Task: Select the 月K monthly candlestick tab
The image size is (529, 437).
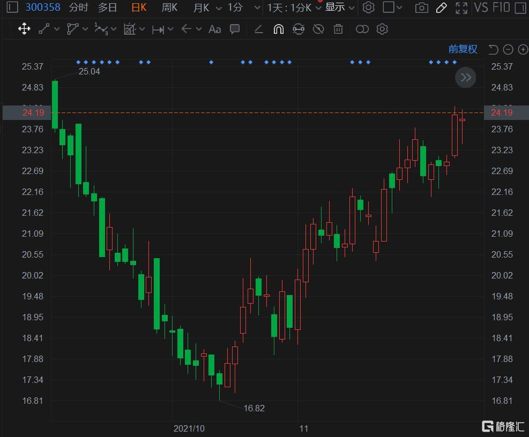Action: tap(202, 7)
